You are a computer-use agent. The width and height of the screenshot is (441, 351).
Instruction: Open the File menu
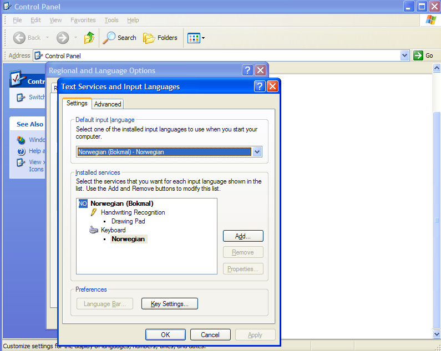click(17, 20)
